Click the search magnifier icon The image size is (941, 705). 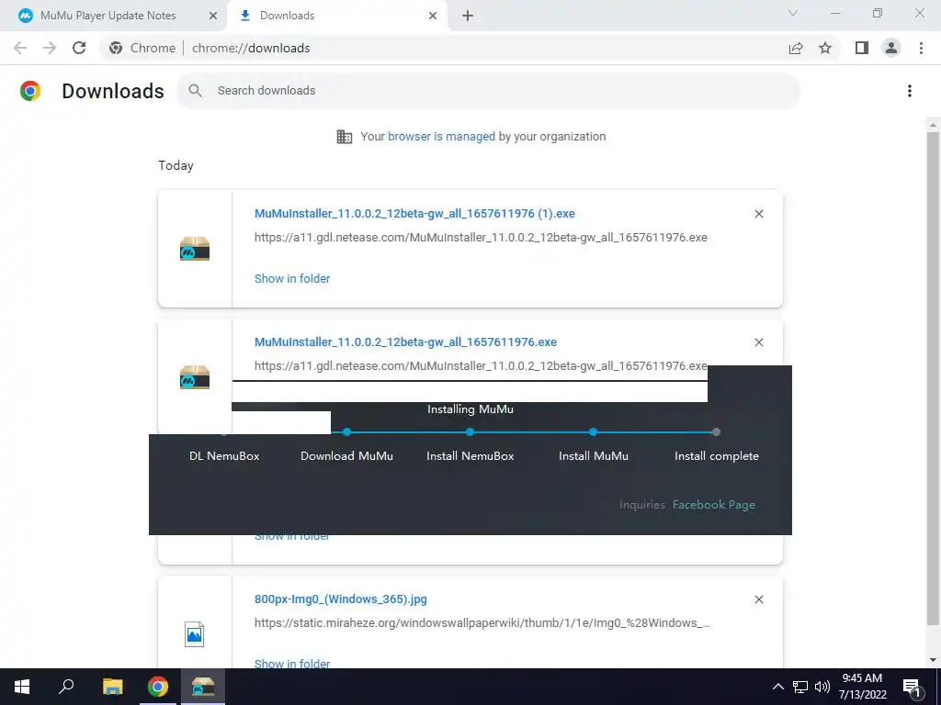[x=195, y=91]
